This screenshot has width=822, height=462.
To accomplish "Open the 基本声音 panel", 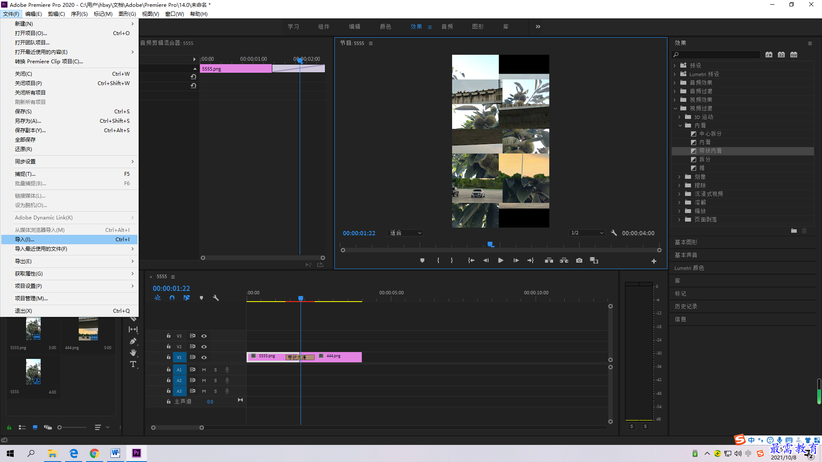I will [686, 255].
